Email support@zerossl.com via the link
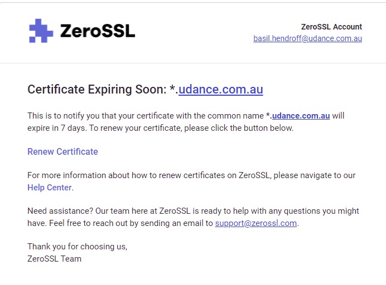 click(x=256, y=223)
